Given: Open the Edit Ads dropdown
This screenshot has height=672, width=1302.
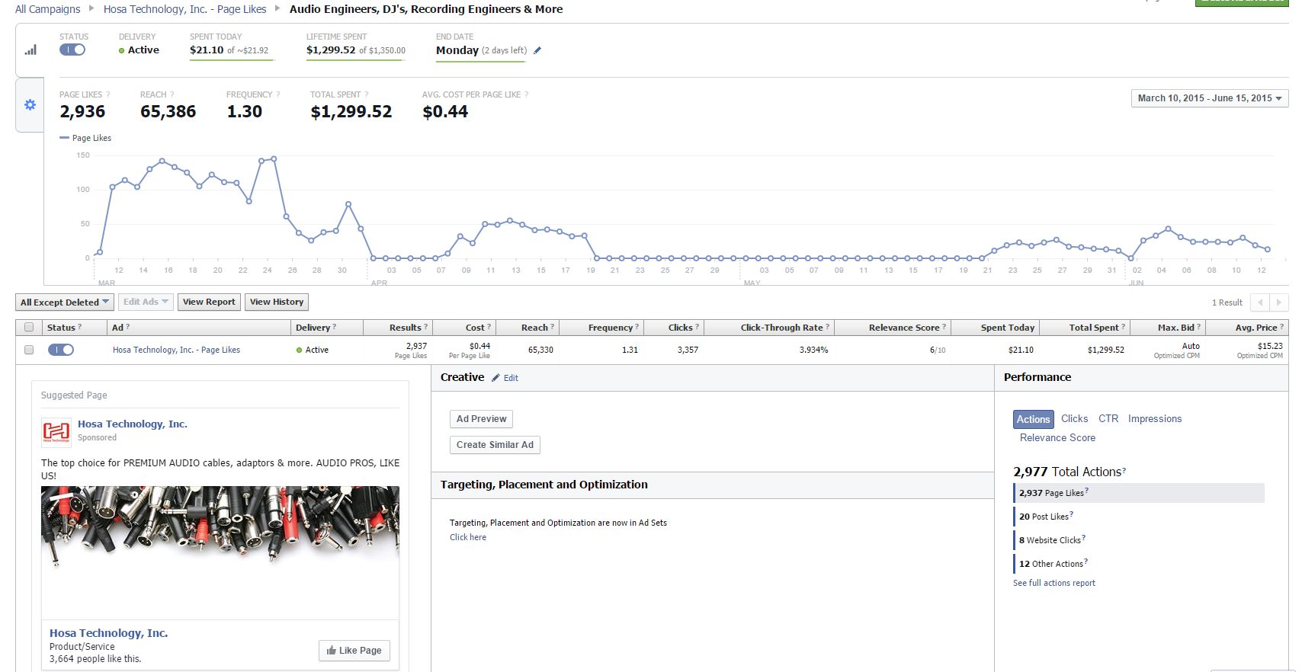Looking at the screenshot, I should click(x=146, y=302).
